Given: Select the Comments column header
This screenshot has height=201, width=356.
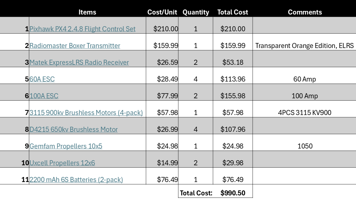Looking at the screenshot, I should pos(305,12).
